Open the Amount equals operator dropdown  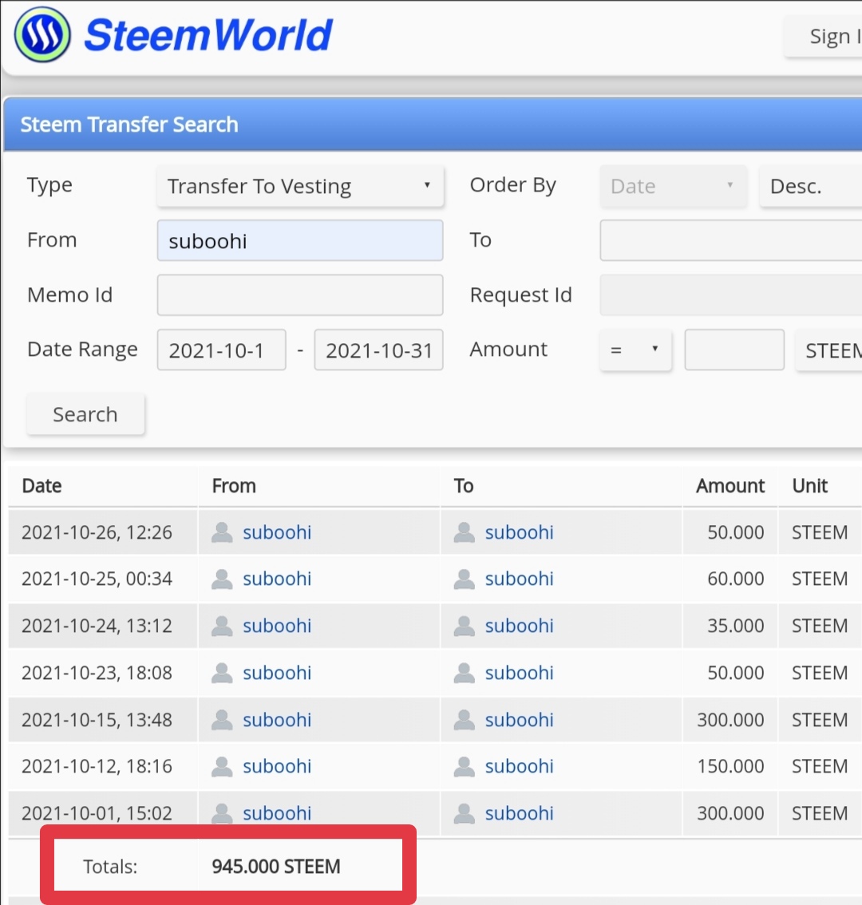pyautogui.click(x=635, y=350)
